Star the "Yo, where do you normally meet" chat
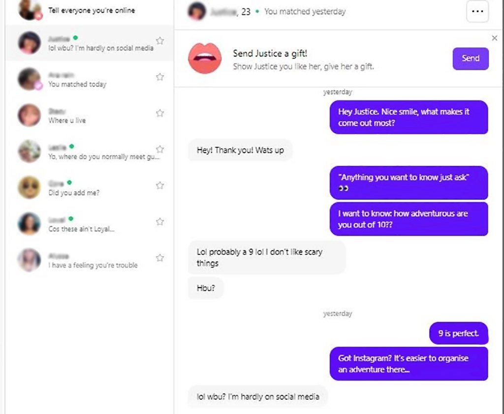The width and height of the screenshot is (504, 414). (159, 149)
